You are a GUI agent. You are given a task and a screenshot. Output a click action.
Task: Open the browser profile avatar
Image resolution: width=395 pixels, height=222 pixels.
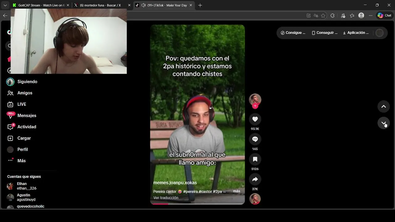click(x=361, y=15)
